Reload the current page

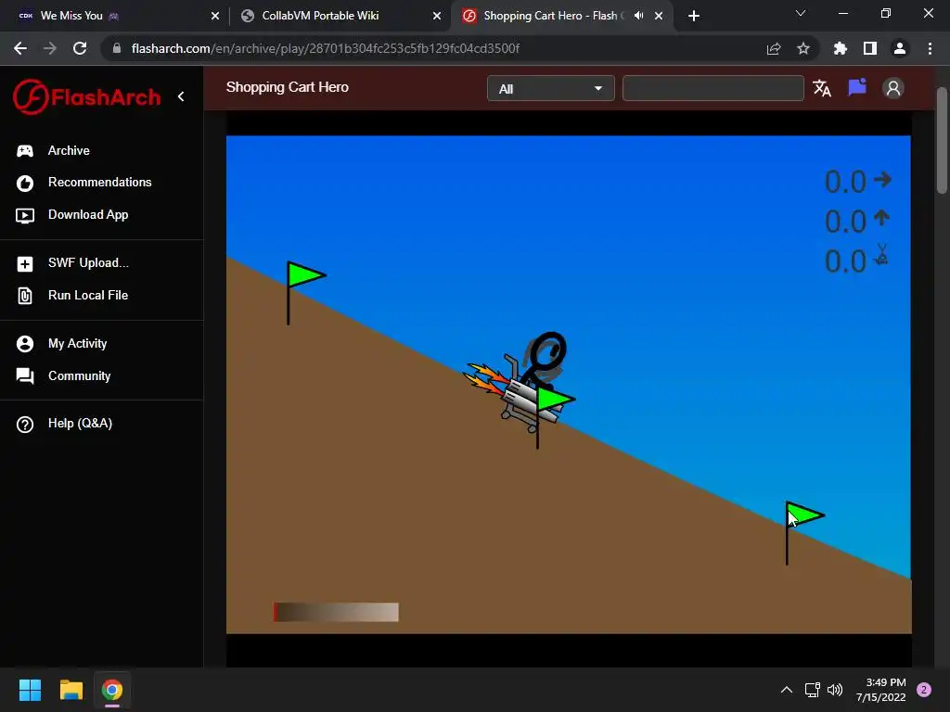(80, 48)
